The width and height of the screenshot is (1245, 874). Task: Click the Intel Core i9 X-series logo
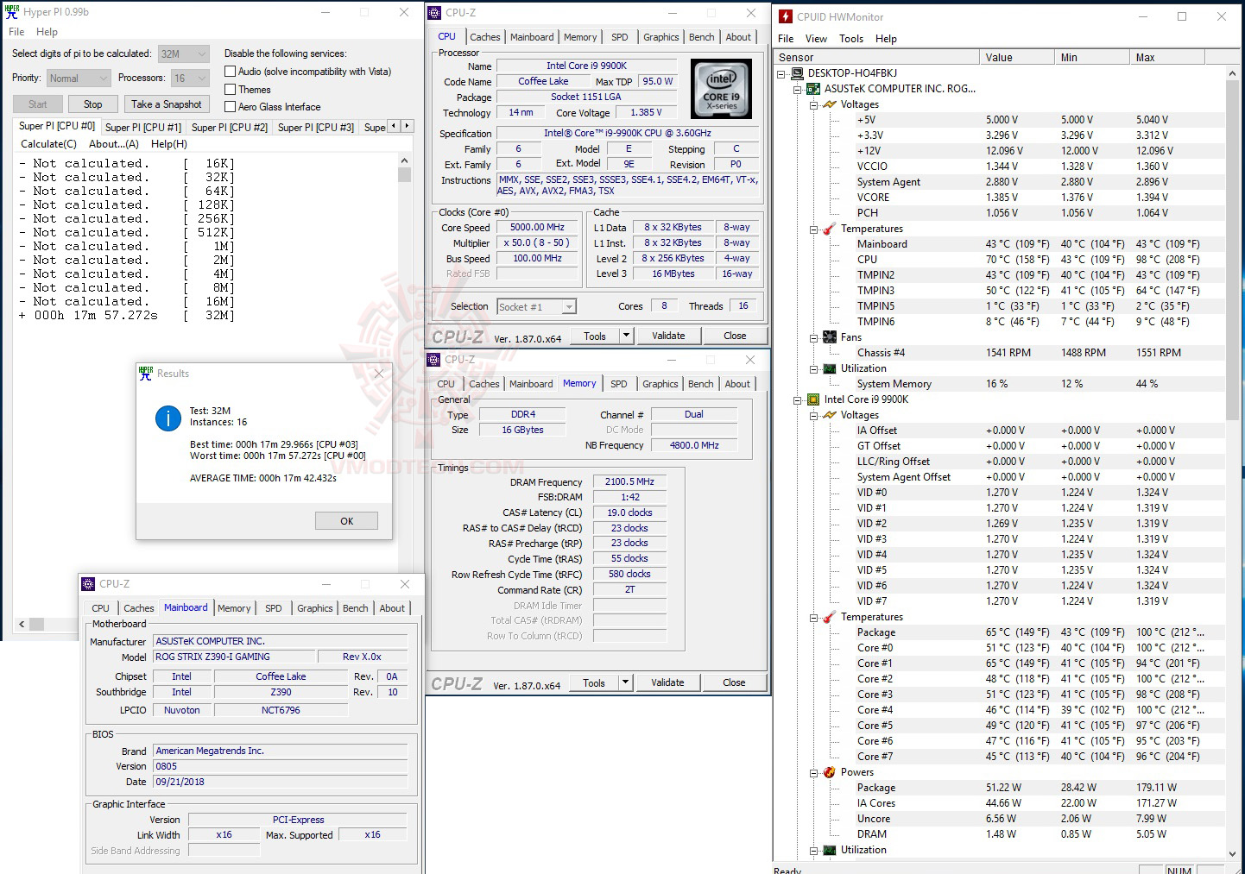pyautogui.click(x=722, y=89)
